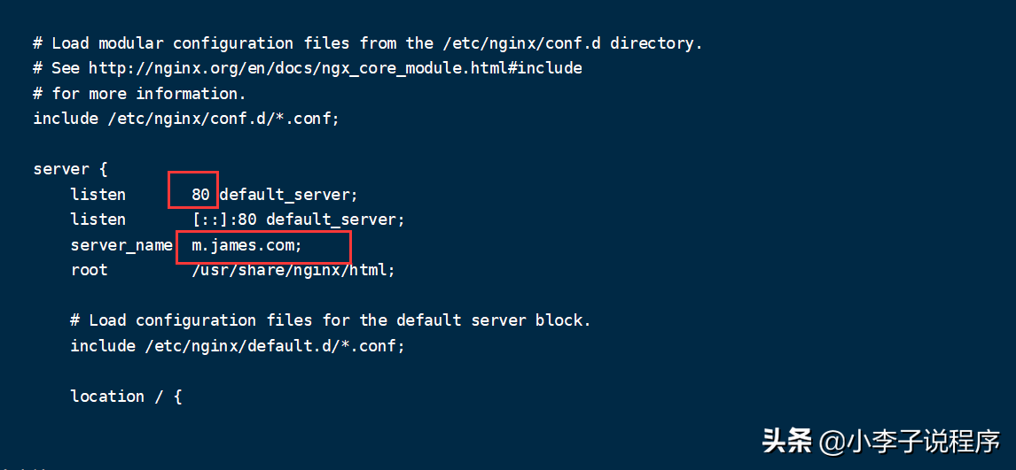Click the @小李子说程序 author watermark
This screenshot has height=470, width=1016.
pyautogui.click(x=910, y=441)
